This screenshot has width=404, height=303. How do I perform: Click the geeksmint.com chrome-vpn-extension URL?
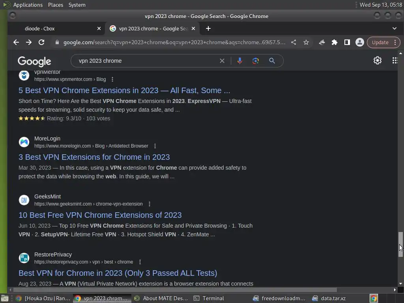coord(88,204)
